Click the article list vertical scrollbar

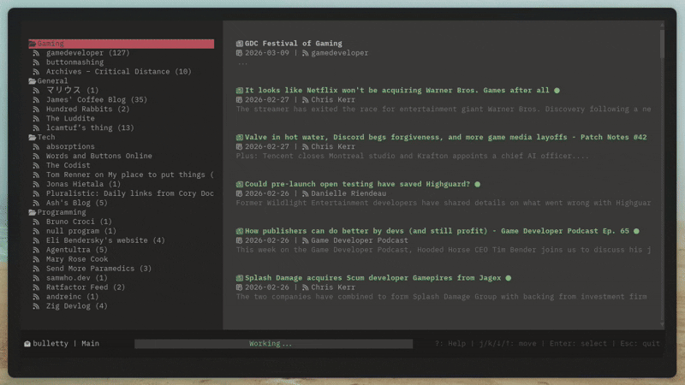pos(662,175)
